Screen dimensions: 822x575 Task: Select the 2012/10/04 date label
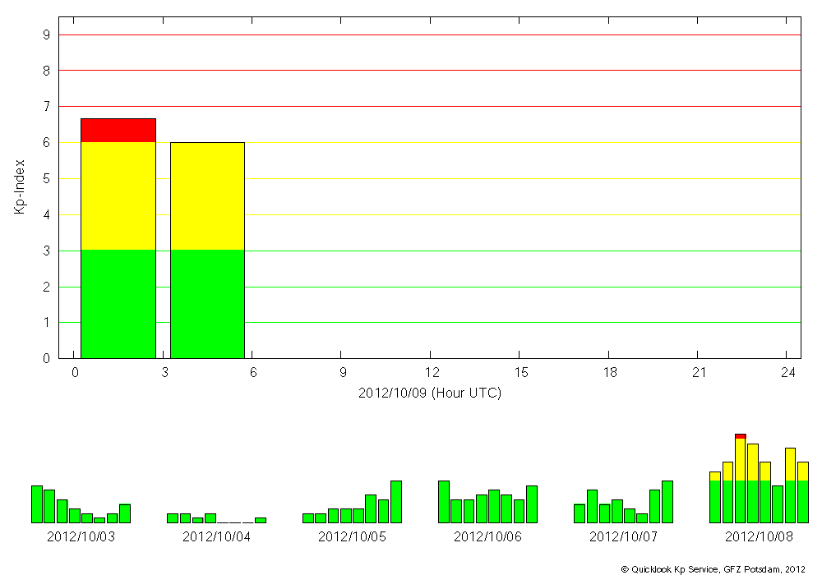tap(216, 536)
